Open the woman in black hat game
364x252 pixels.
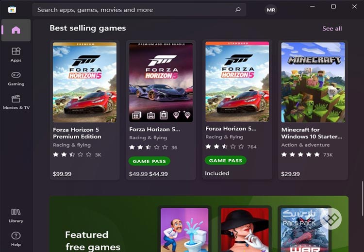(x=245, y=230)
